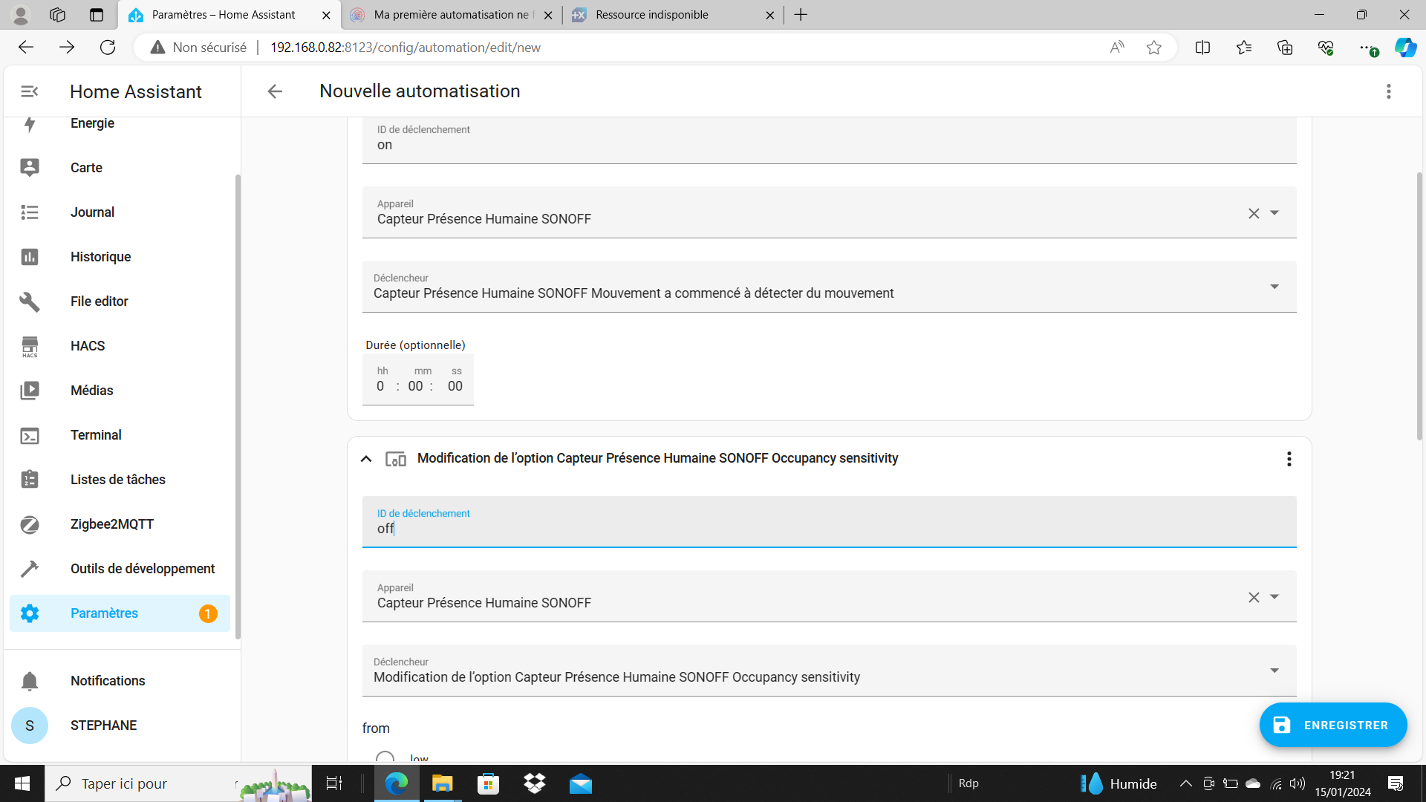Expand the first Déclencheur dropdown about mouvement

[x=1274, y=287]
